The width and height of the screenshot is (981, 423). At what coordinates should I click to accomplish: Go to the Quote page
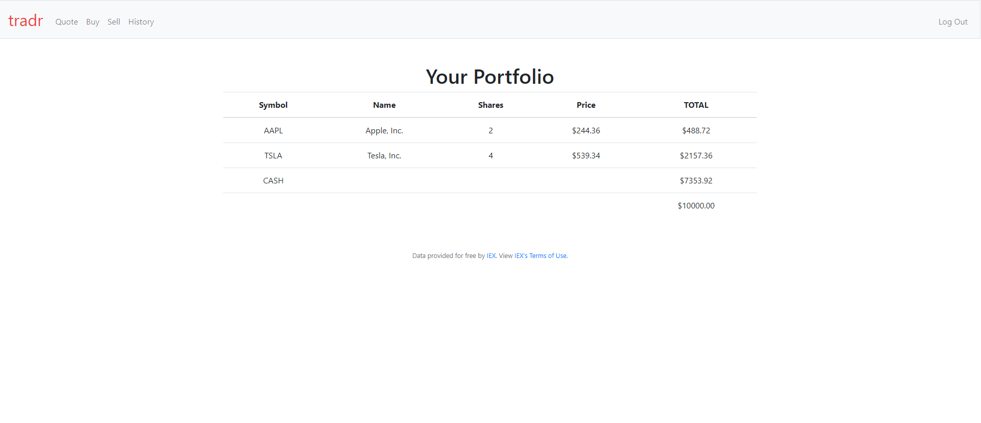pos(66,22)
